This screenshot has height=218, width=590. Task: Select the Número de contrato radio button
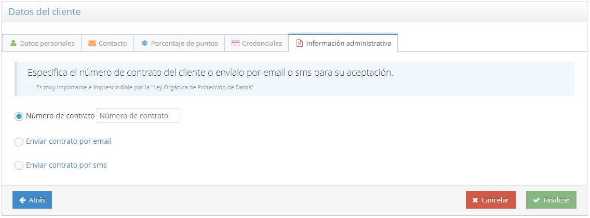(19, 116)
